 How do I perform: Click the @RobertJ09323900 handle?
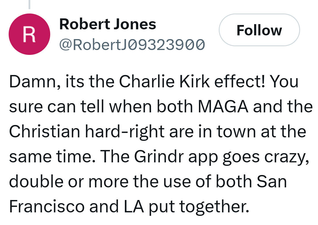[x=132, y=45]
